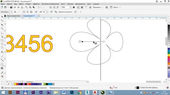Click the Export icon
170x95 pixels.
(54, 7)
